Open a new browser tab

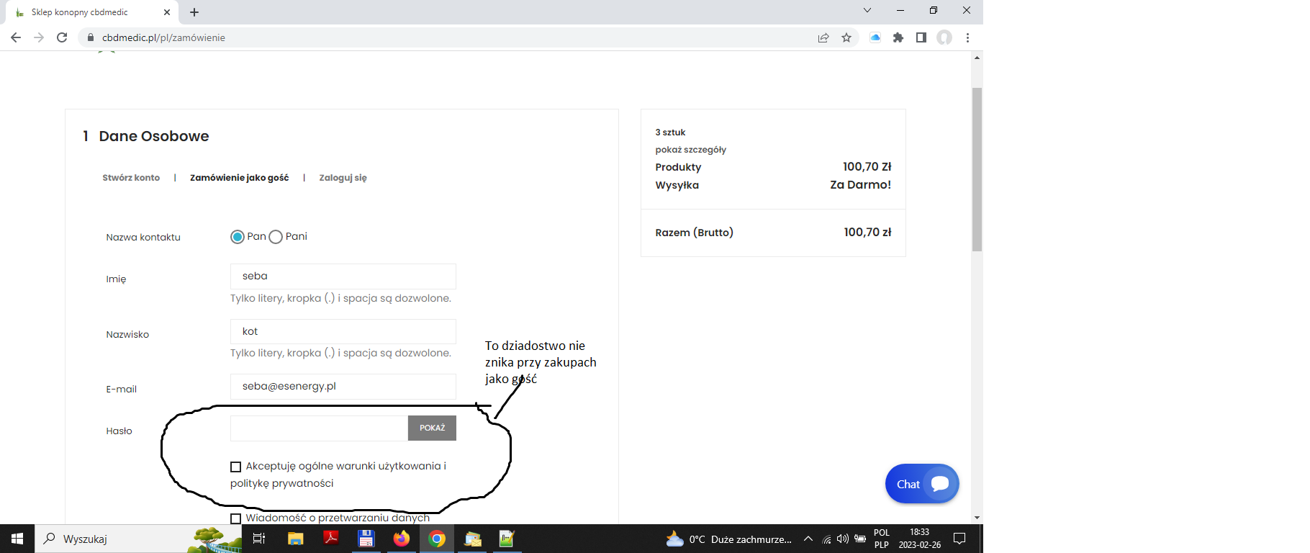click(194, 12)
